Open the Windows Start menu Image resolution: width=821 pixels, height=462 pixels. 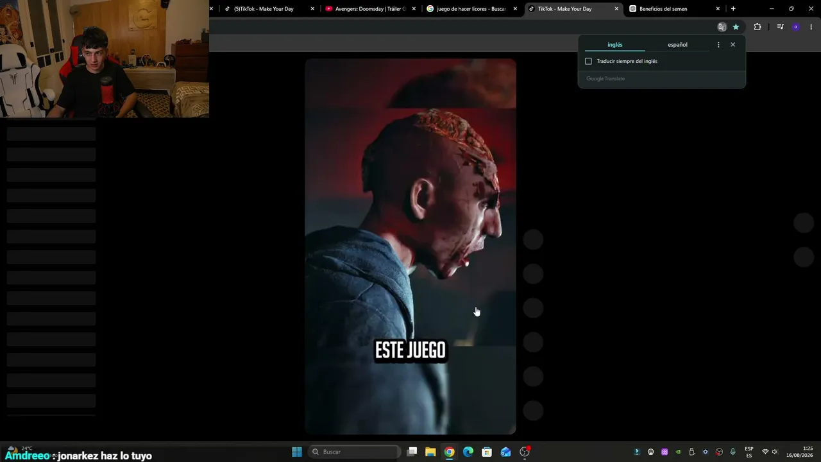[297, 452]
